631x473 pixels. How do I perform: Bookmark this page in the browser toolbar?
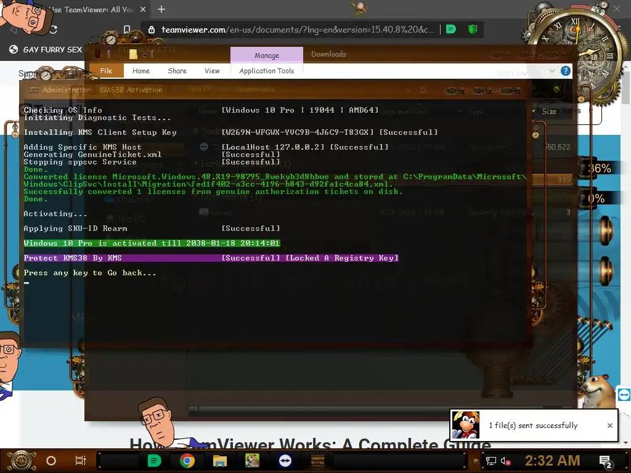pos(127,30)
